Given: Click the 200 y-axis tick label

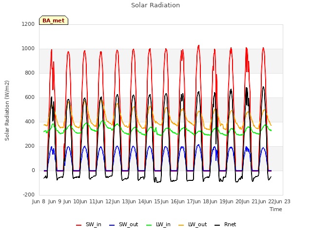Looking at the screenshot, I should pyautogui.click(x=30, y=146).
